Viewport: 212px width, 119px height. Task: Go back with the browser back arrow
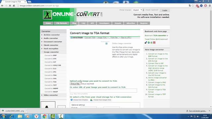(x=2, y=6)
